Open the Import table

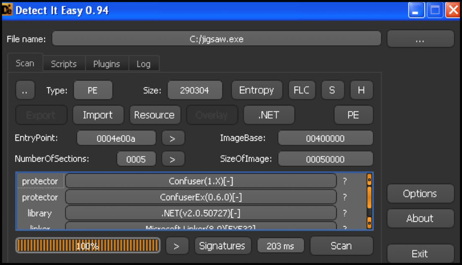[x=98, y=115]
